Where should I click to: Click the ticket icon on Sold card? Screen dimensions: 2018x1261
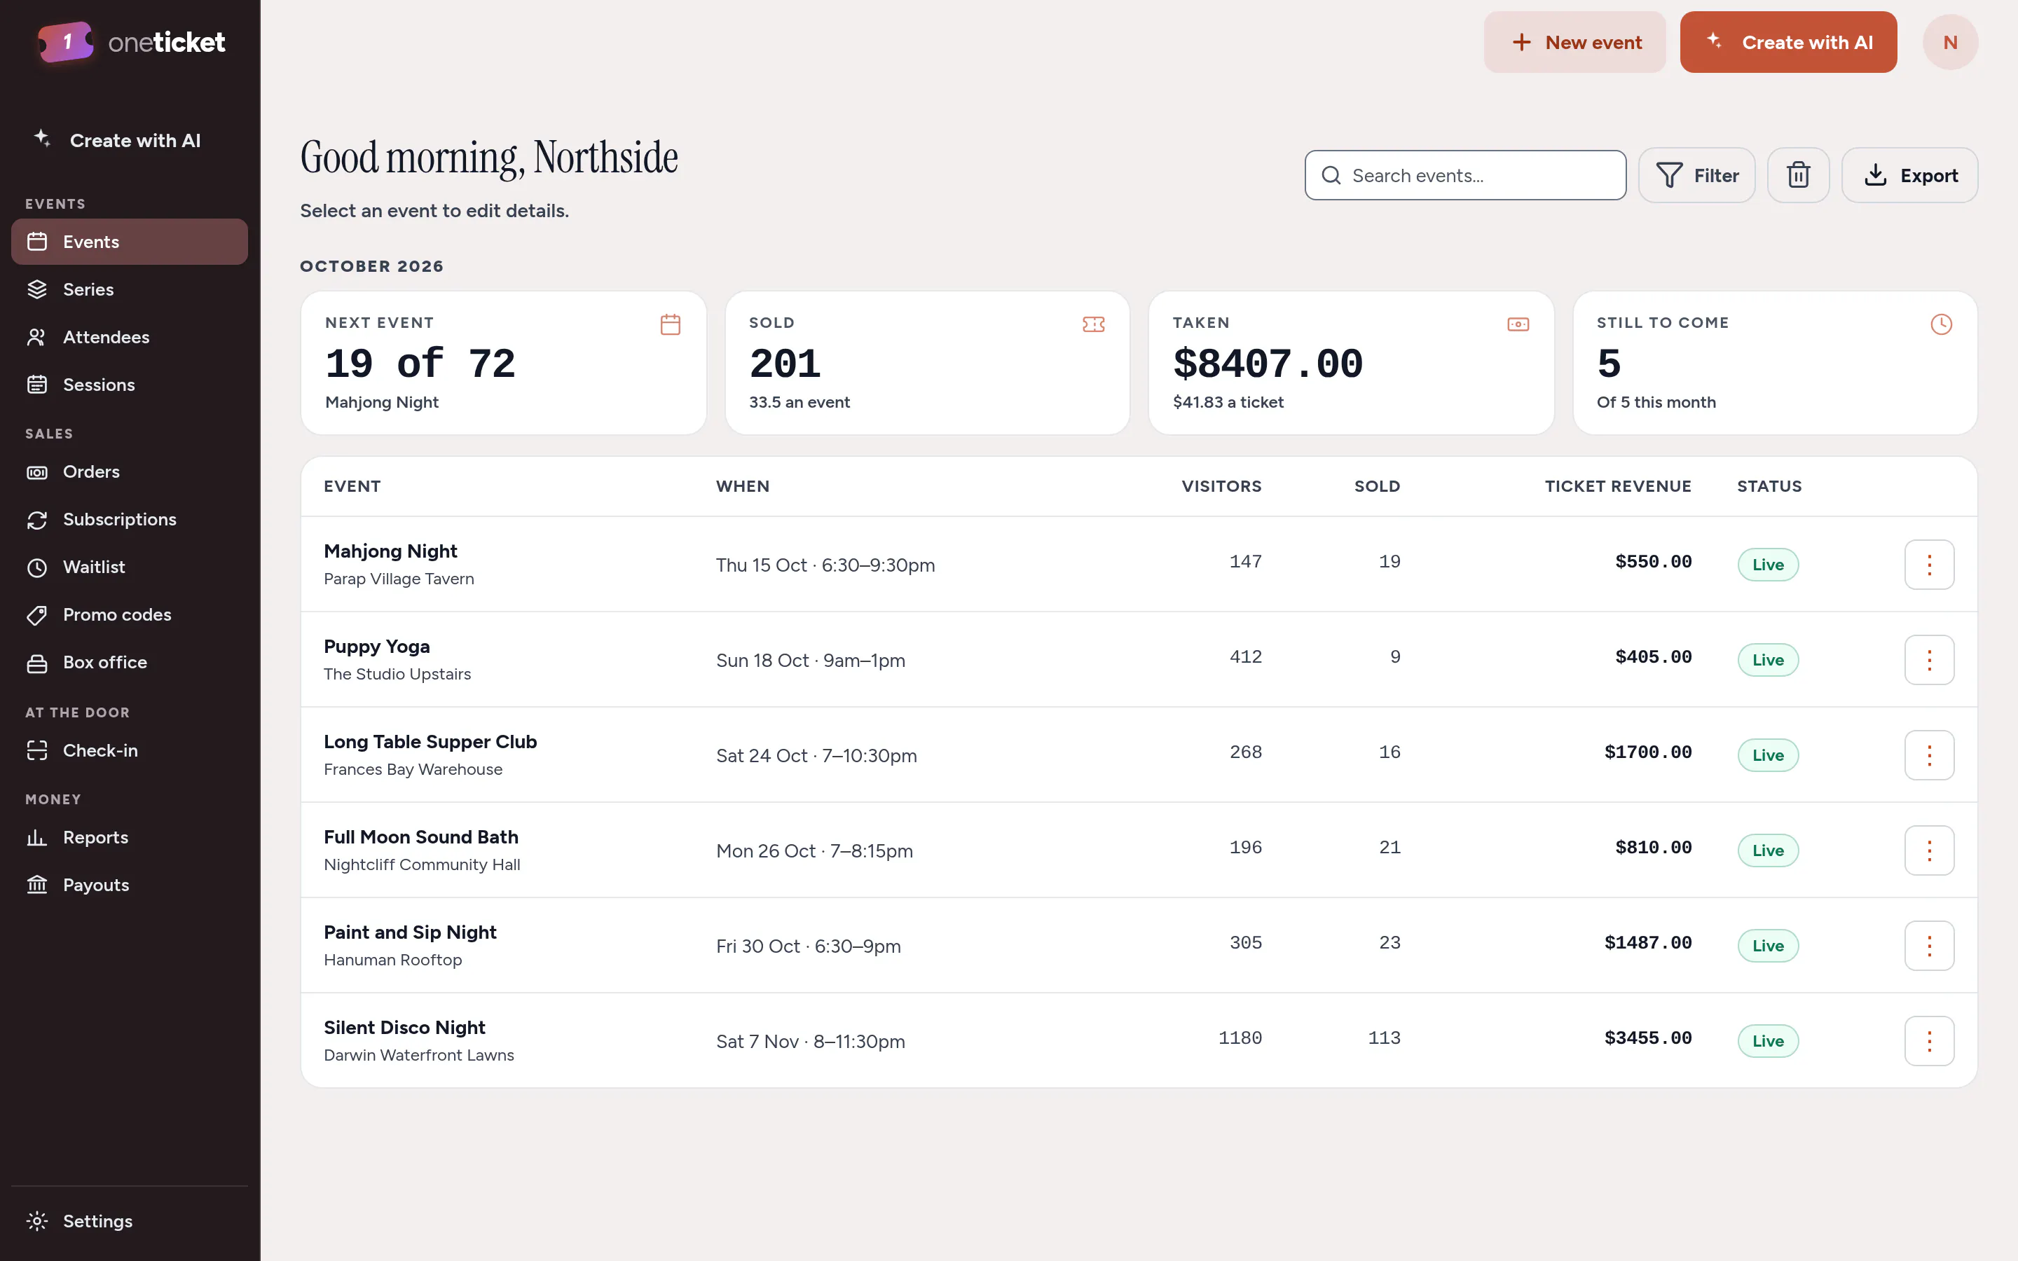[x=1093, y=324]
